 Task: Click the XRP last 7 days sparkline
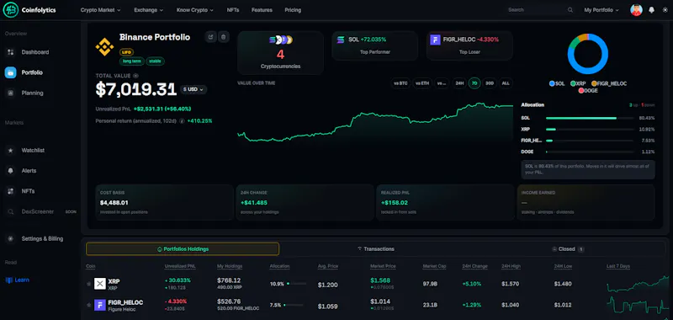638,284
